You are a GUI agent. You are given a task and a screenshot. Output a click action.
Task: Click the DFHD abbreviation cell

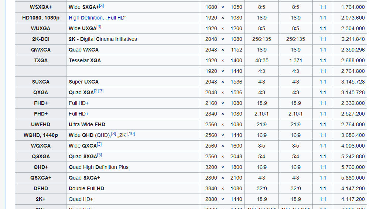coord(41,188)
